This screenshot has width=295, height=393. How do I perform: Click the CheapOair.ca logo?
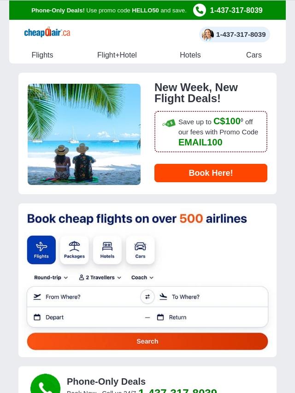click(47, 32)
